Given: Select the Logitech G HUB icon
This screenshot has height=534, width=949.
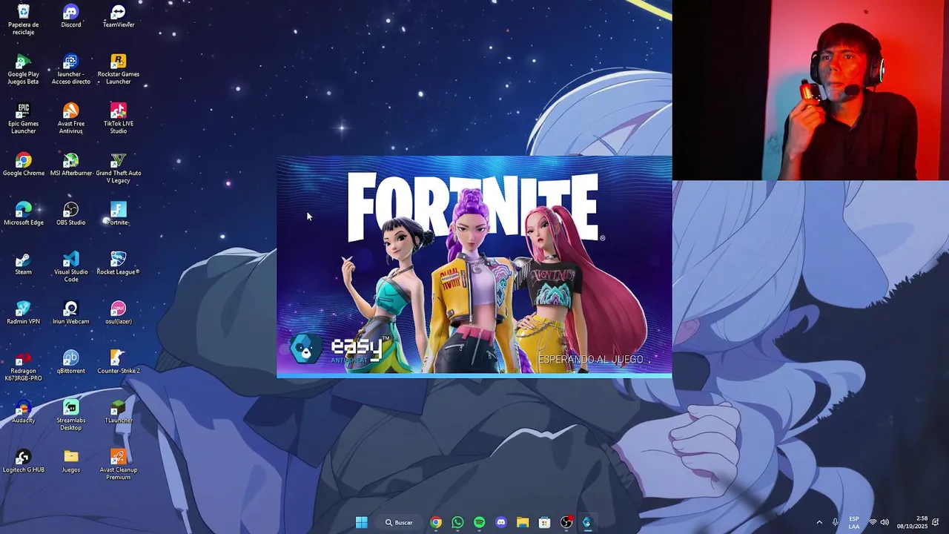Looking at the screenshot, I should pos(23,461).
